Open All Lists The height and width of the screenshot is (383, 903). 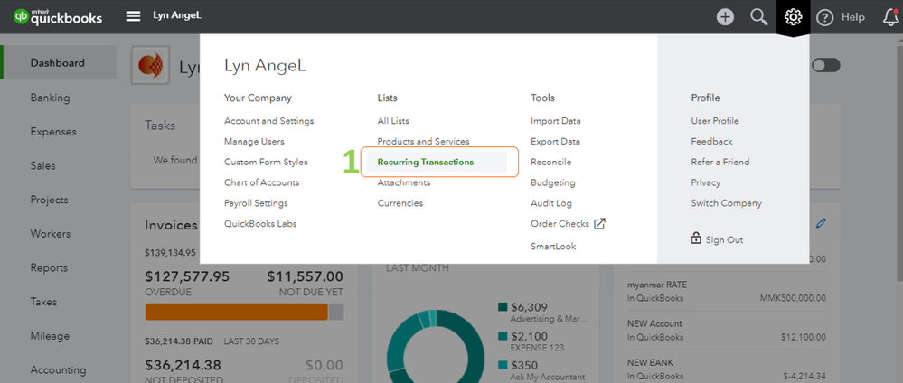(393, 121)
